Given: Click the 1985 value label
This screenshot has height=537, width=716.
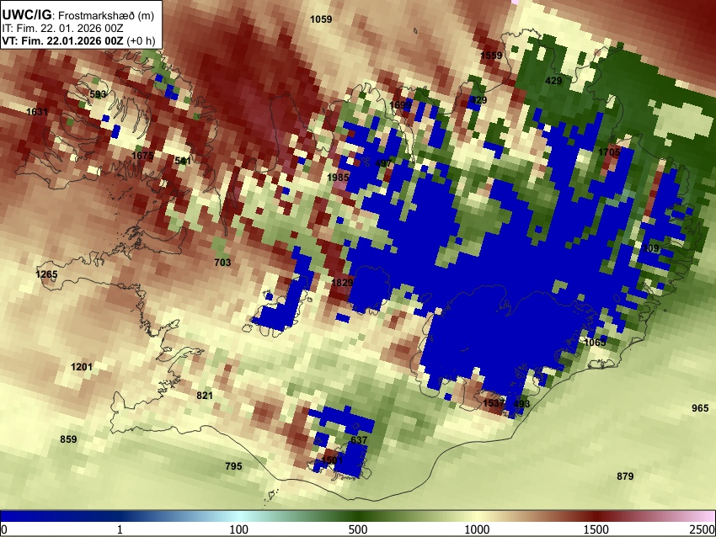Looking at the screenshot, I should [338, 178].
